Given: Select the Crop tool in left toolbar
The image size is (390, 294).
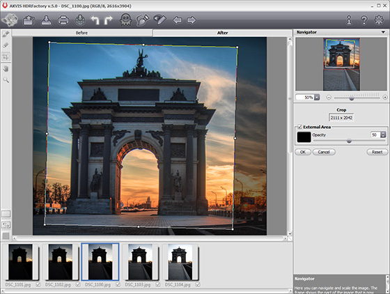Looking at the screenshot, I should click(6, 56).
